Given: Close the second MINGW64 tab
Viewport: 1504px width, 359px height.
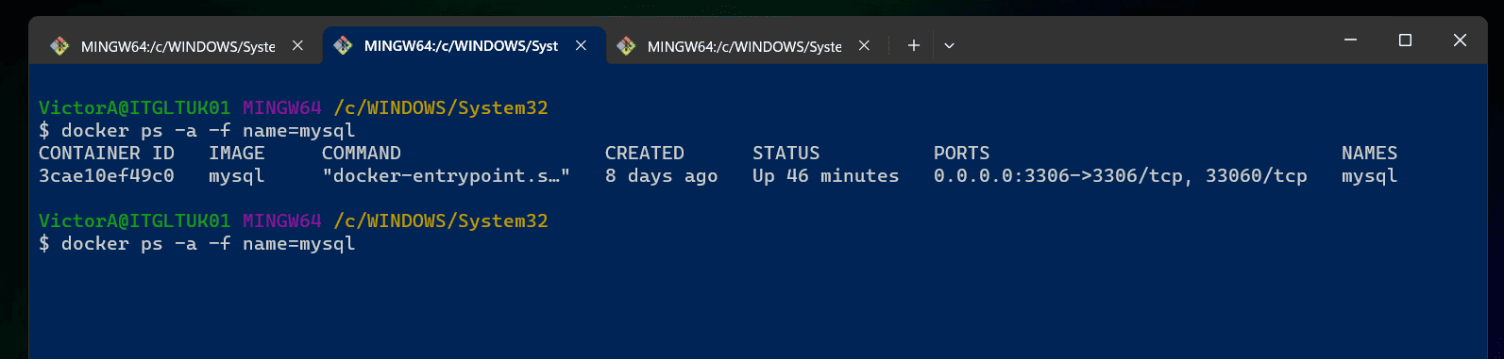Looking at the screenshot, I should 581,45.
